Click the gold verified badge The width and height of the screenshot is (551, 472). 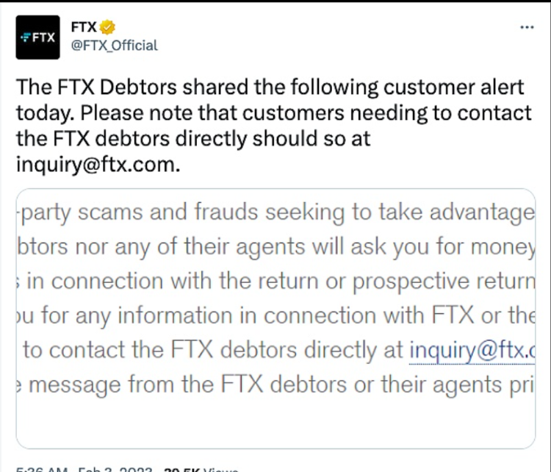pyautogui.click(x=107, y=27)
